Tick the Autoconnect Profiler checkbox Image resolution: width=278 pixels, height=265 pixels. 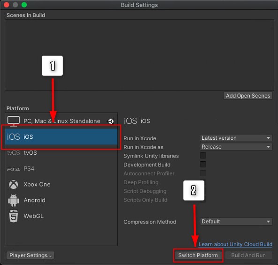[x=203, y=173]
